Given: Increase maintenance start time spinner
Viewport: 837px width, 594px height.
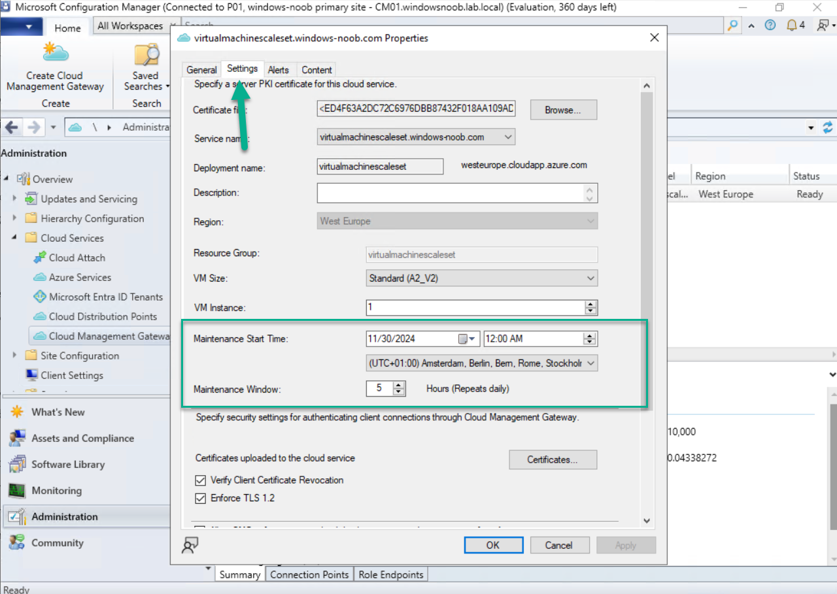Looking at the screenshot, I should (590, 335).
